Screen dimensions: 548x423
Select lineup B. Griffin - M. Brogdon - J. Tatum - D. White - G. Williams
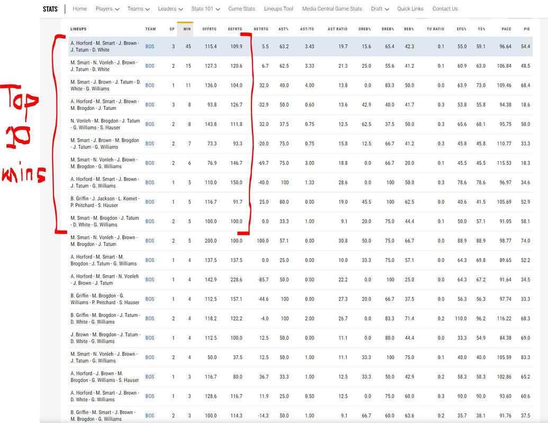click(x=105, y=319)
